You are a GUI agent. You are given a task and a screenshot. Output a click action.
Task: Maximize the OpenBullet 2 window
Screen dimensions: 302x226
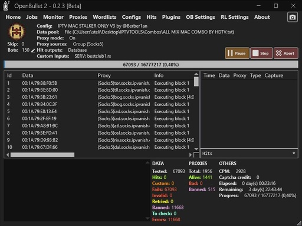click(x=276, y=6)
